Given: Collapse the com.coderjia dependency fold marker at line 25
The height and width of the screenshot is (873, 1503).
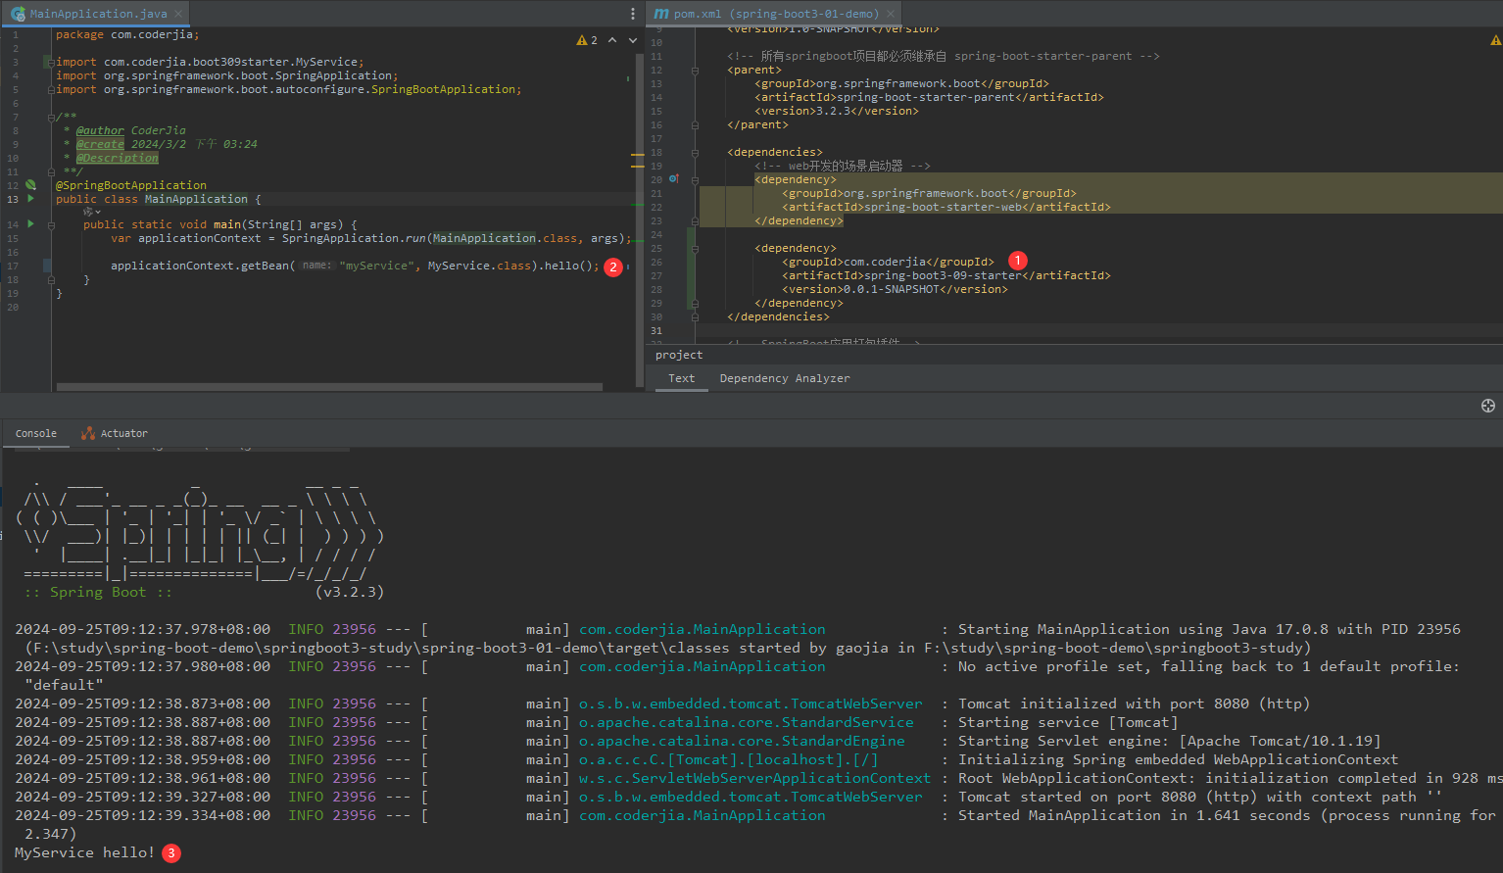Looking at the screenshot, I should (x=695, y=248).
